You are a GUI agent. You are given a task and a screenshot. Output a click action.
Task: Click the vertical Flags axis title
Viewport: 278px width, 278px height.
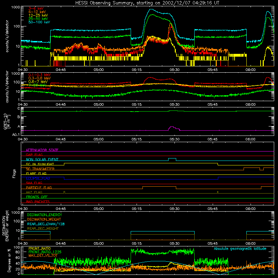(14, 173)
